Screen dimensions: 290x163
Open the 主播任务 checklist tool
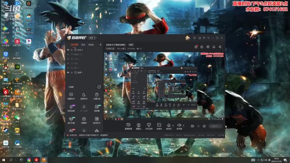(96, 96)
